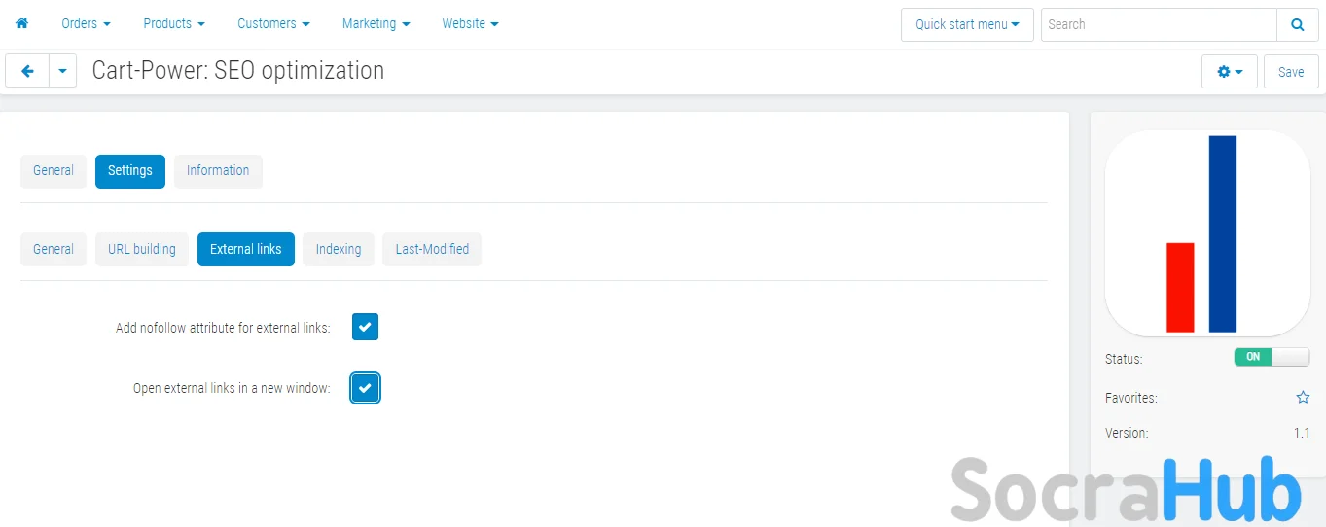
Task: Click the 'Status:' label
Action: pos(1124,359)
